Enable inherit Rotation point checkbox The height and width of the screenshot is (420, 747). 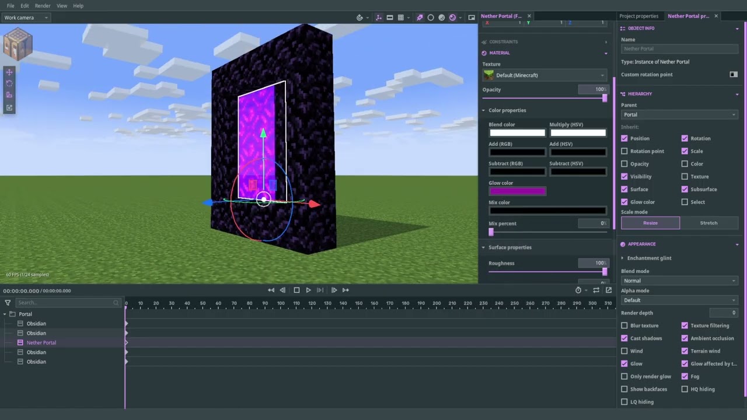[624, 151]
